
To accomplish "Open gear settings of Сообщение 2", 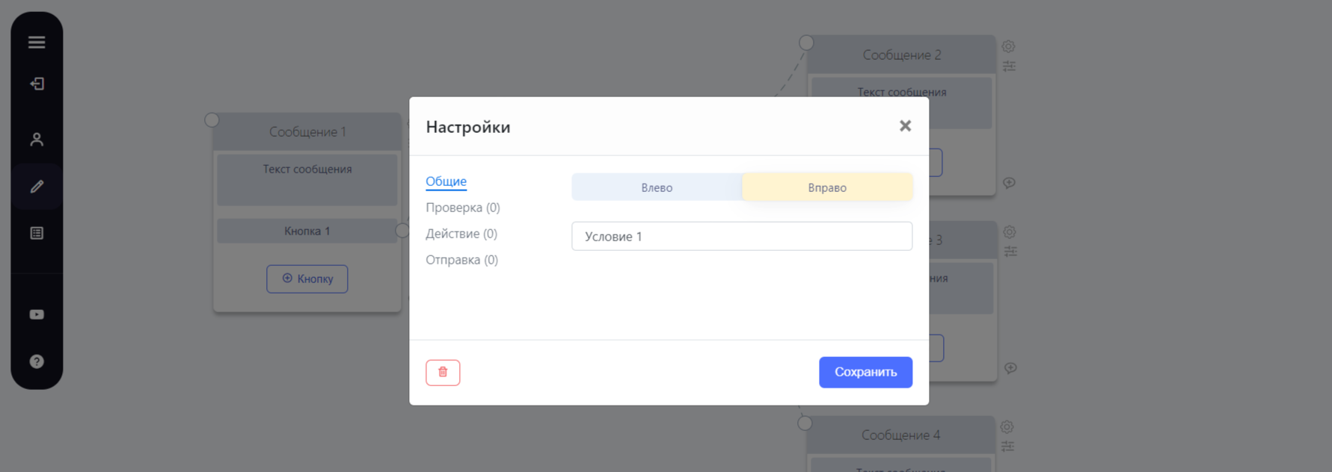I will (x=1008, y=46).
